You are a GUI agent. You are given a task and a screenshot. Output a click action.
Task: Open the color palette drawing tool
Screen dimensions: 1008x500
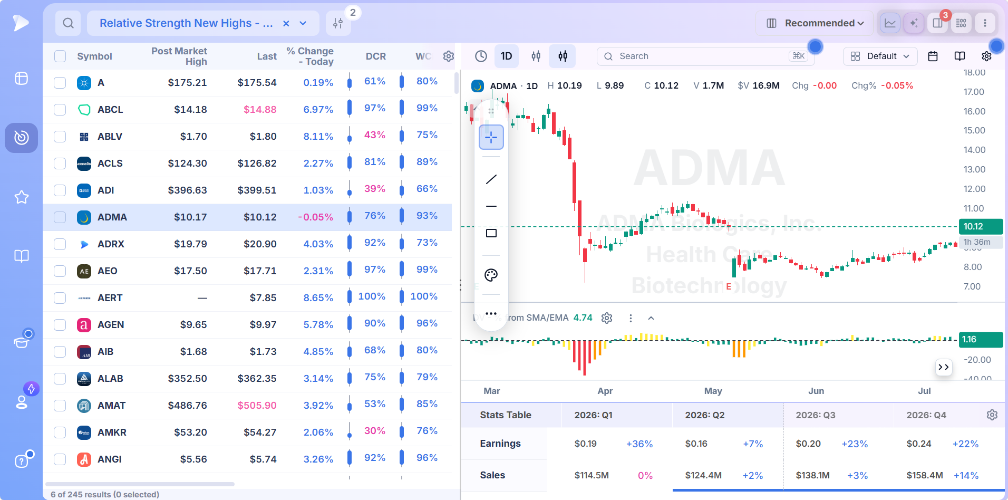pyautogui.click(x=491, y=275)
